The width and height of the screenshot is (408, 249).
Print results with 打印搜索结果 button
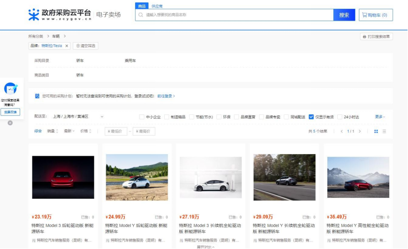coord(376,37)
